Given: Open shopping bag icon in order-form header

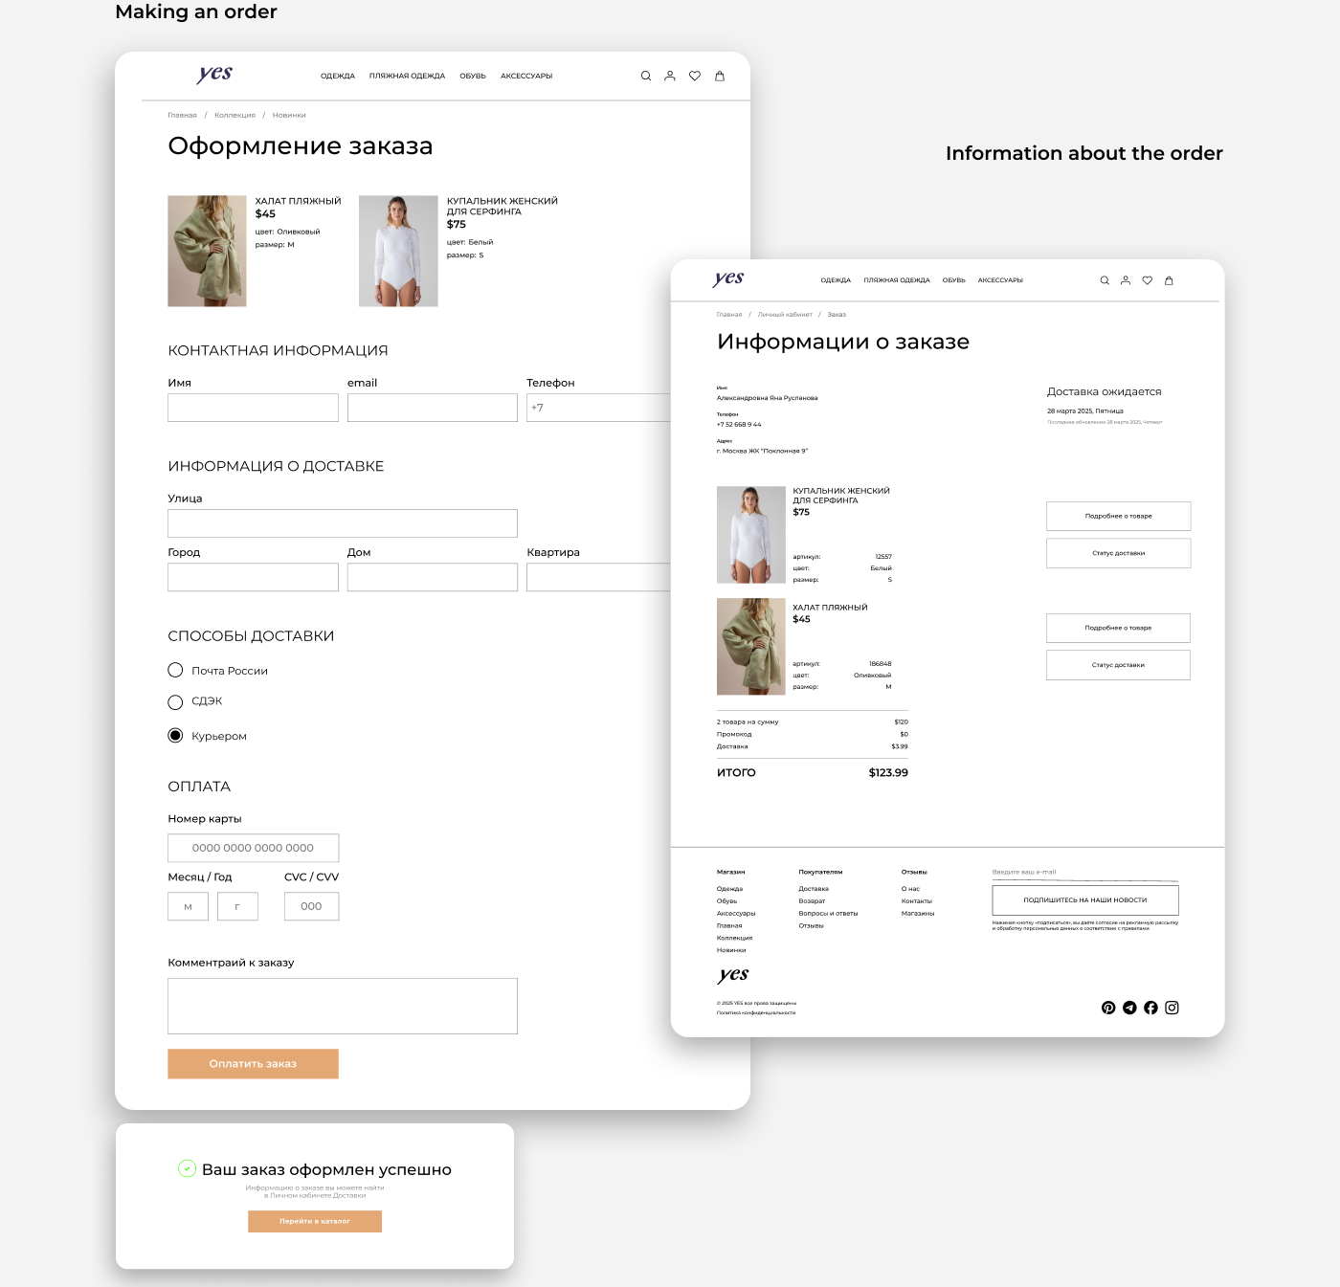Looking at the screenshot, I should tap(720, 76).
